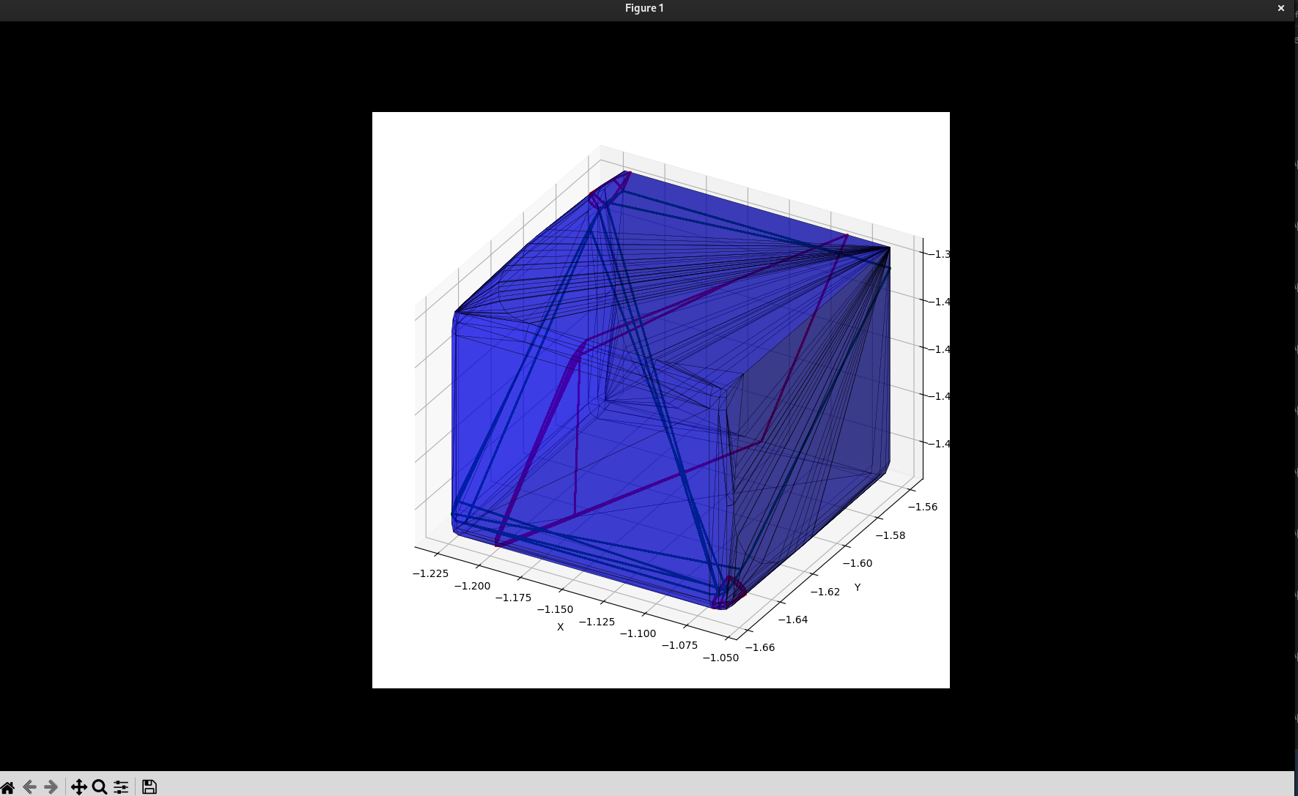The height and width of the screenshot is (796, 1298).
Task: Click the −1.225 tick label on X axis
Action: point(430,573)
